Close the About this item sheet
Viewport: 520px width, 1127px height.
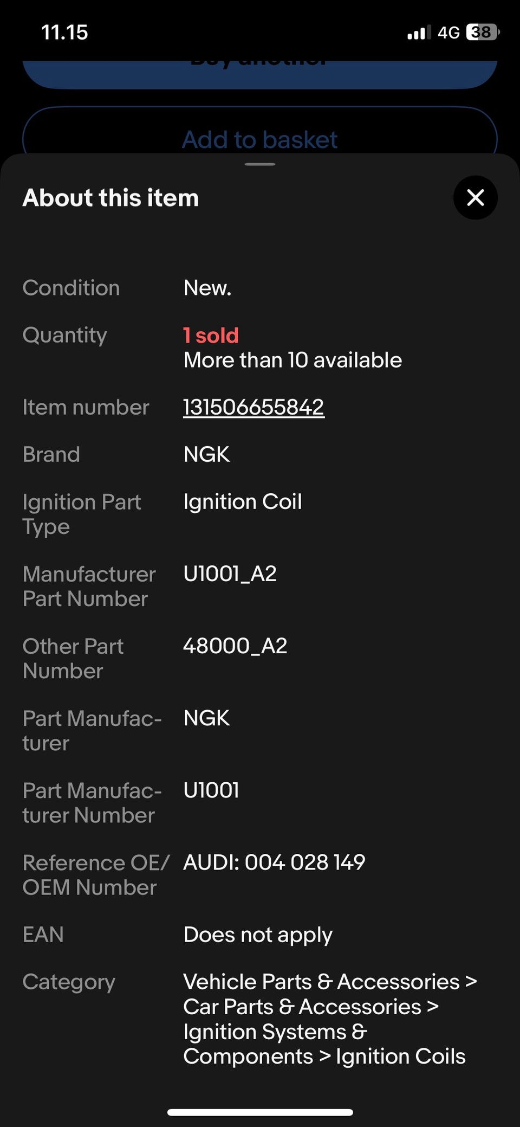click(475, 198)
